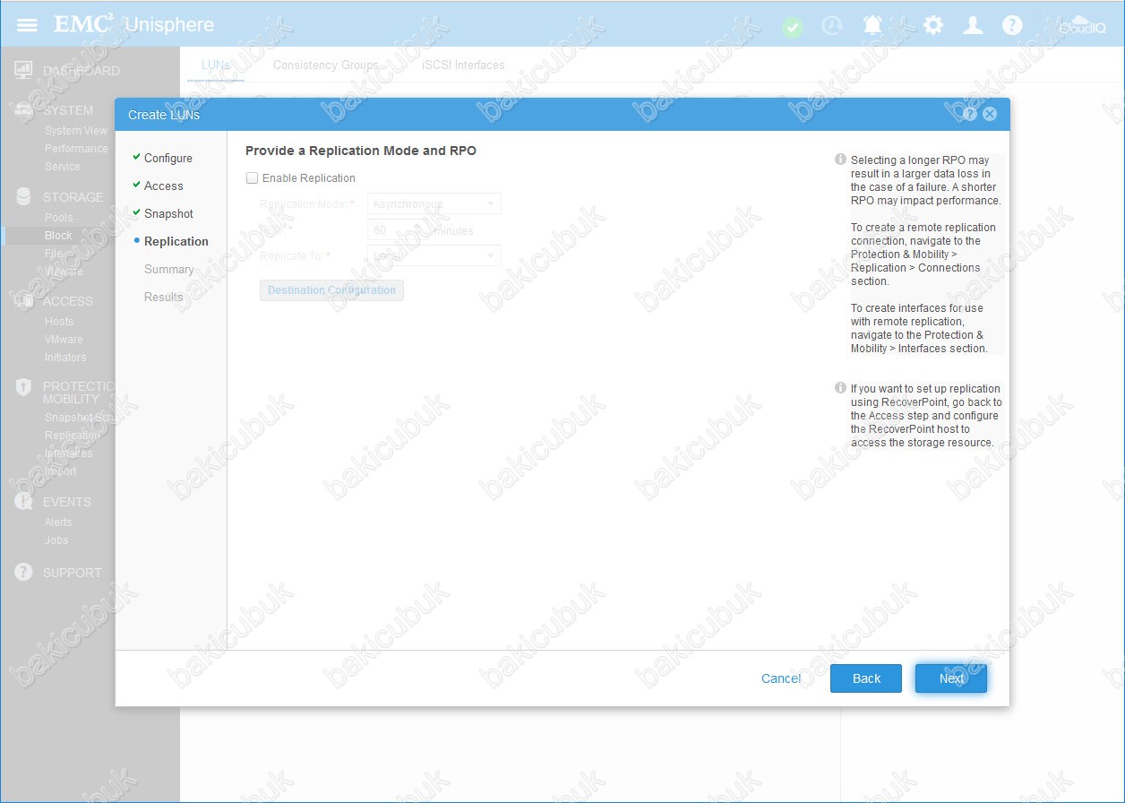Go to the Summary wizard step
This screenshot has height=803, width=1125.
(169, 269)
